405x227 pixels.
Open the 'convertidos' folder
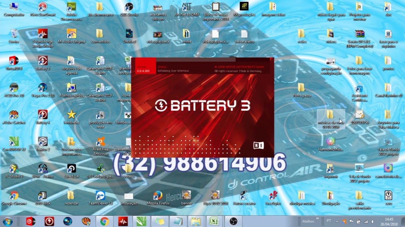coord(100,36)
